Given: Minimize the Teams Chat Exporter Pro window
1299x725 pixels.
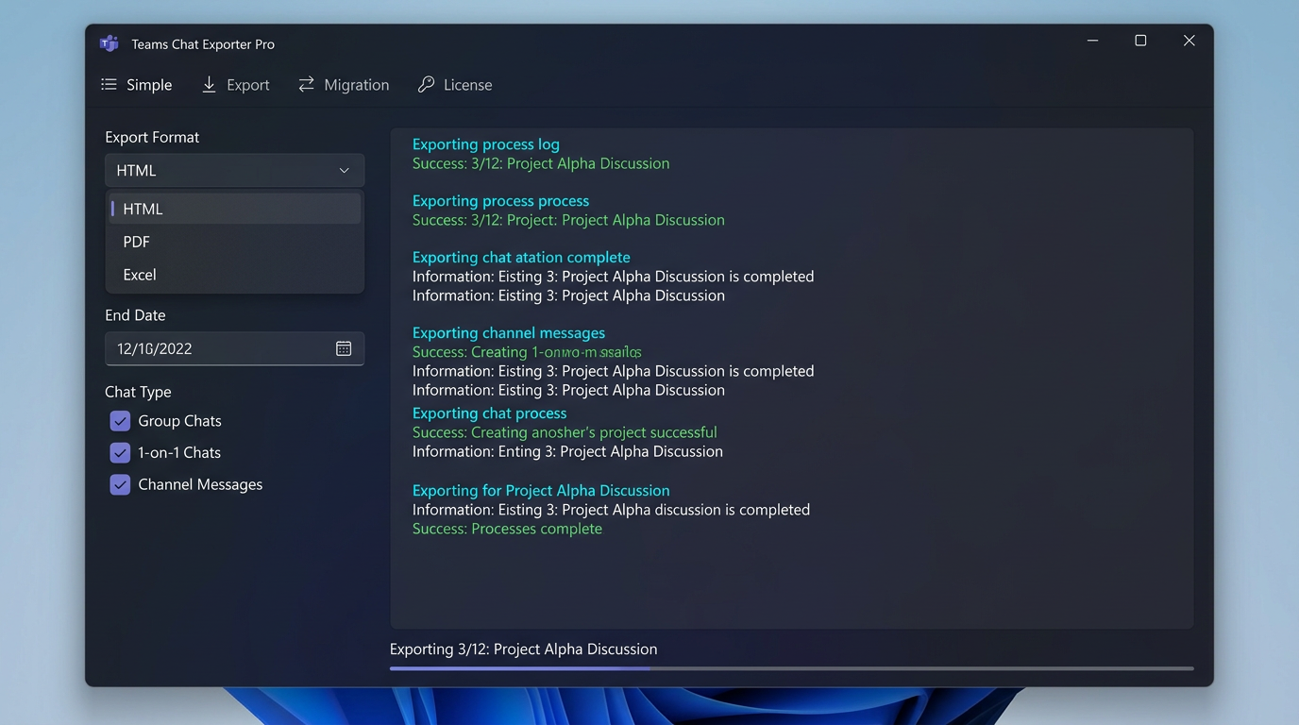Looking at the screenshot, I should [1092, 41].
